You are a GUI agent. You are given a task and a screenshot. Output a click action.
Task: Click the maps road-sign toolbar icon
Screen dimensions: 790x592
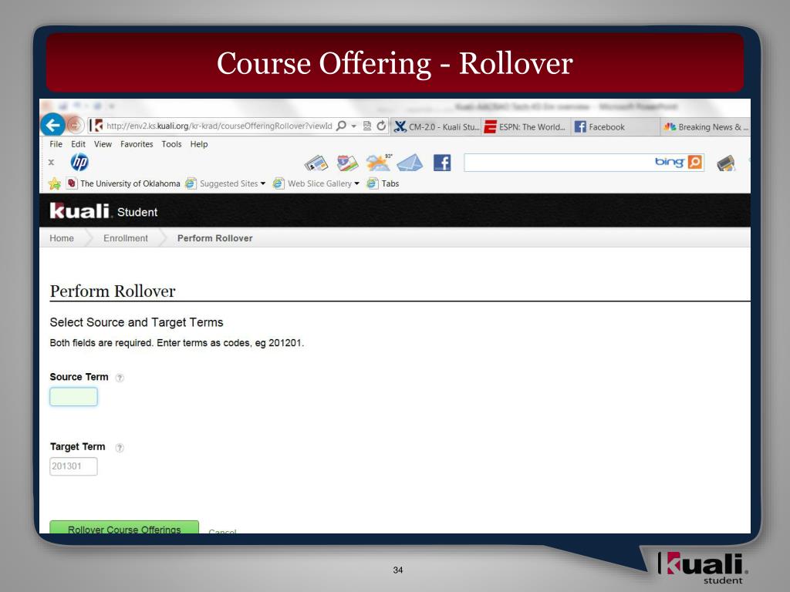(x=348, y=163)
